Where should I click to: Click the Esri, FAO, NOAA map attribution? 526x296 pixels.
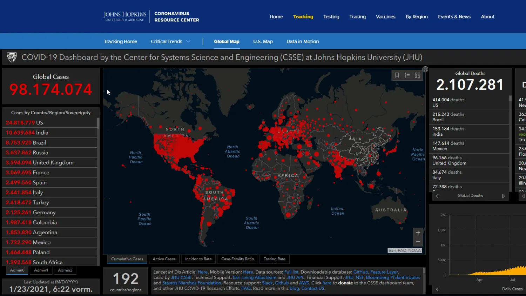tap(405, 250)
